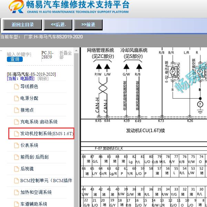Screen dimensions: 207x207
Task: Click the E-02 电子水泵 pump symbol
Action: (x=173, y=72)
